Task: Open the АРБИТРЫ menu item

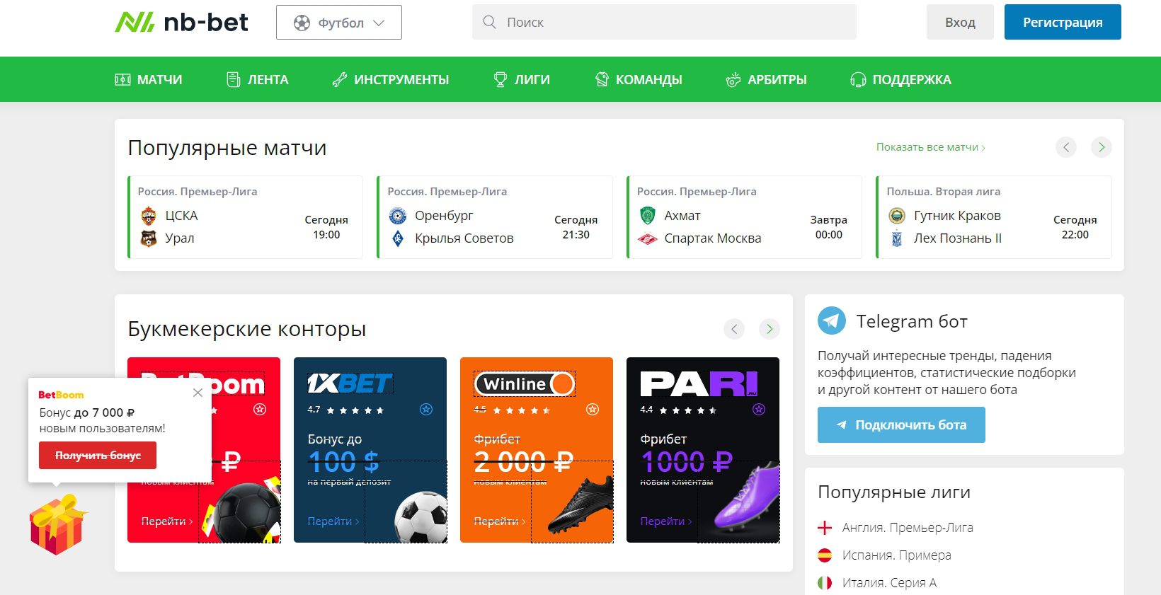Action: point(767,79)
